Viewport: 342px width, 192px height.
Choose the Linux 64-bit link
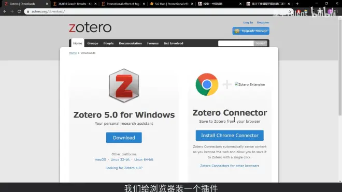[144, 159]
